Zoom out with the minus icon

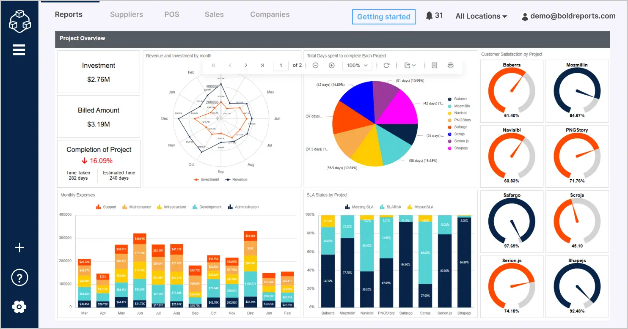point(315,66)
